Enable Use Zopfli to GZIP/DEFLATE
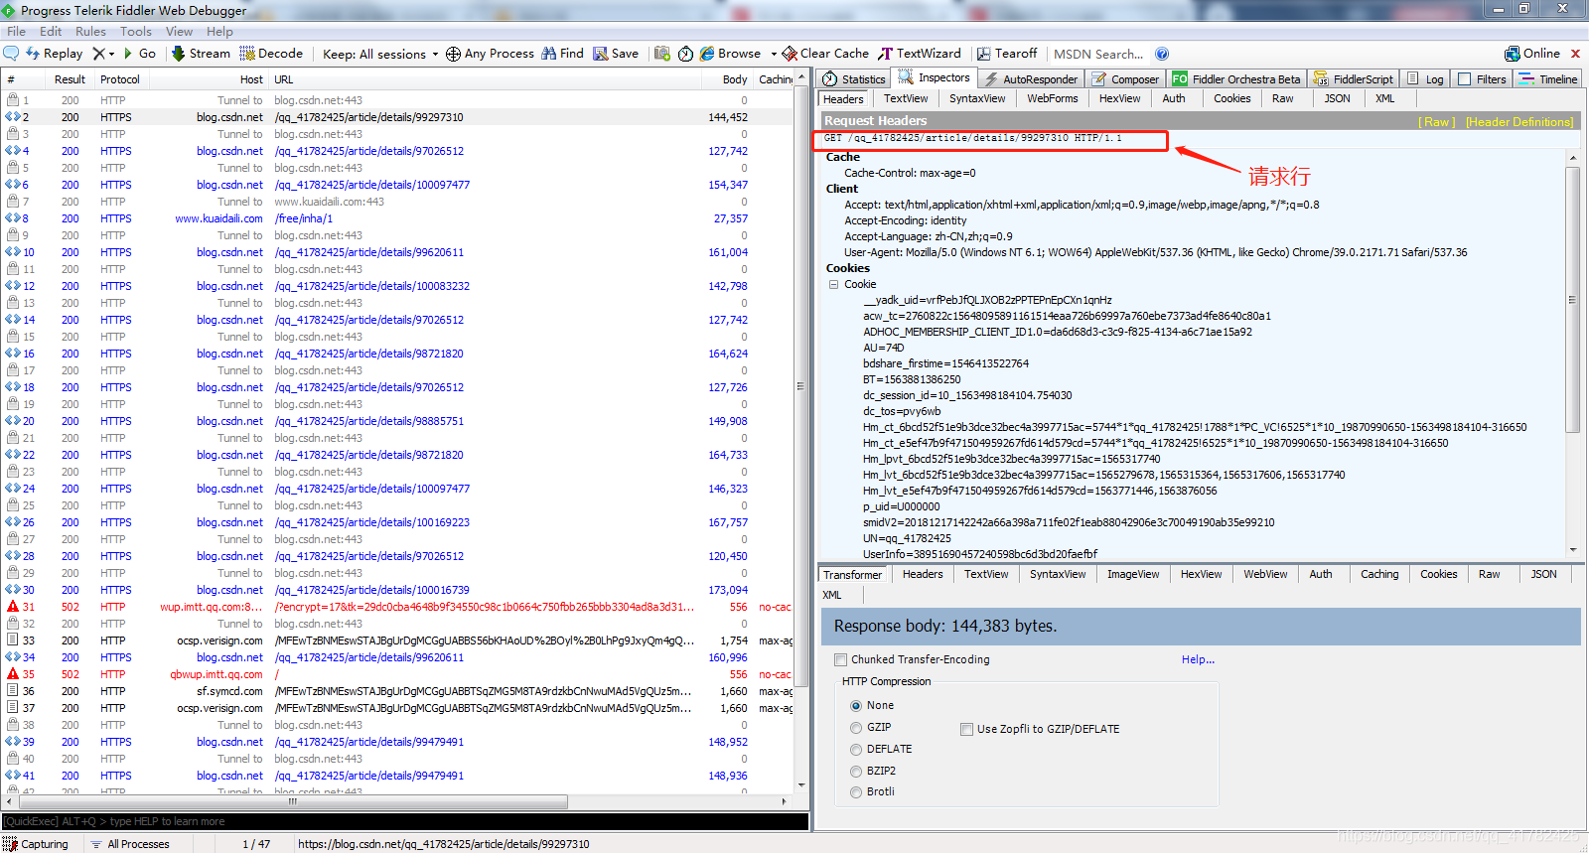The width and height of the screenshot is (1589, 854). [x=966, y=729]
